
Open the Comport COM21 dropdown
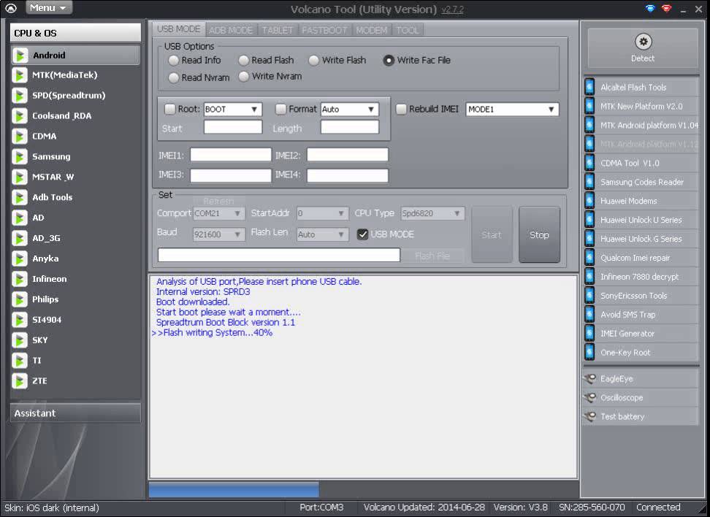(218, 213)
